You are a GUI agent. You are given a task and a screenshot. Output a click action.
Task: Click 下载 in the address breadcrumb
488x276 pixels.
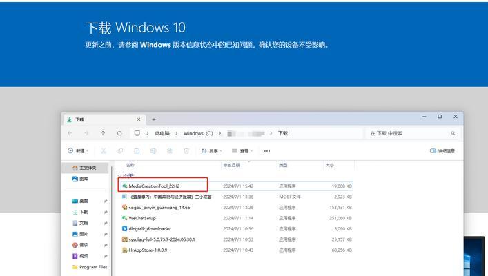[283, 133]
